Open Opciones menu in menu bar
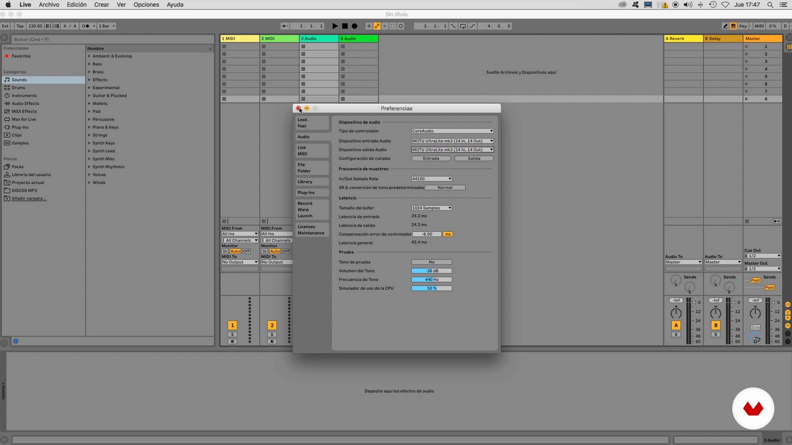This screenshot has height=445, width=792. tap(146, 5)
